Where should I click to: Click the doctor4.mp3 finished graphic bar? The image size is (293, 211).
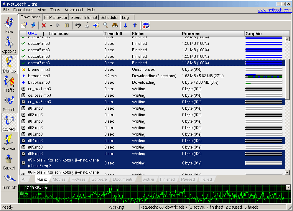pyautogui.click(x=264, y=43)
